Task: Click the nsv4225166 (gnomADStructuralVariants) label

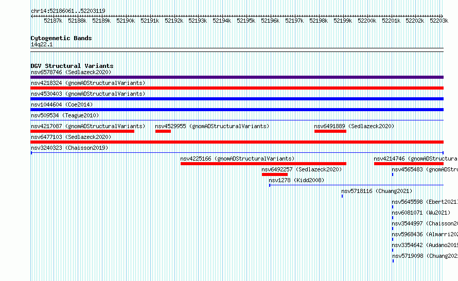Action: tap(237, 159)
